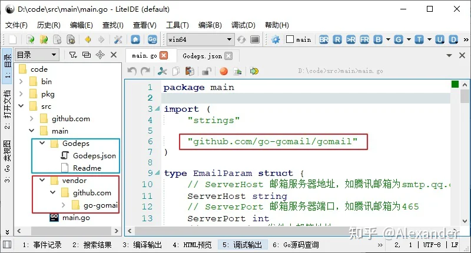471x253 pixels.
Task: Click the filter icon in folder panel
Action: 72,55
